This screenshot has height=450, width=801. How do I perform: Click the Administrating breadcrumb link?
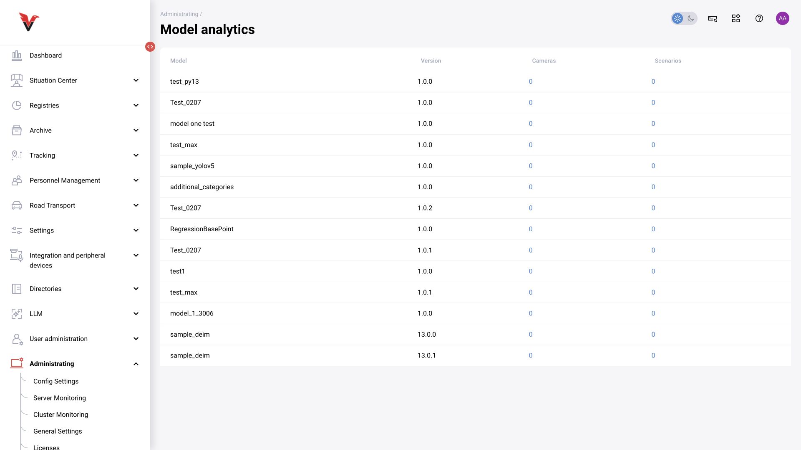[179, 14]
